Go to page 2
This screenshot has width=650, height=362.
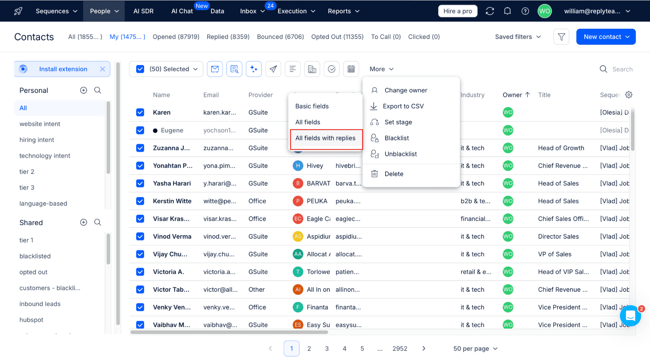309,348
